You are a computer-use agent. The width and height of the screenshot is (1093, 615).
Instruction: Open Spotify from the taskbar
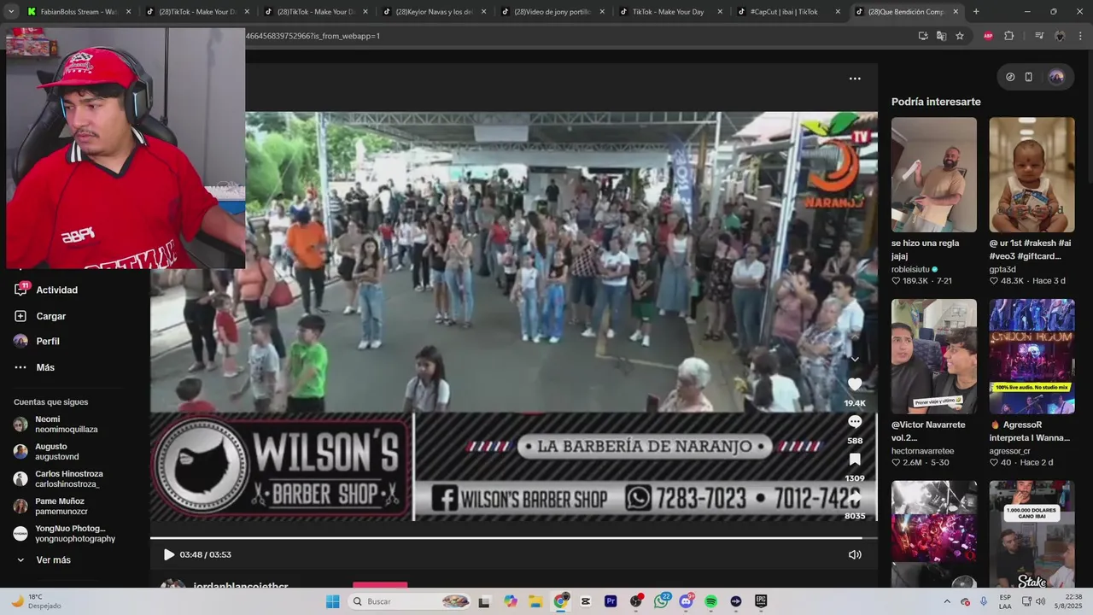click(x=711, y=601)
